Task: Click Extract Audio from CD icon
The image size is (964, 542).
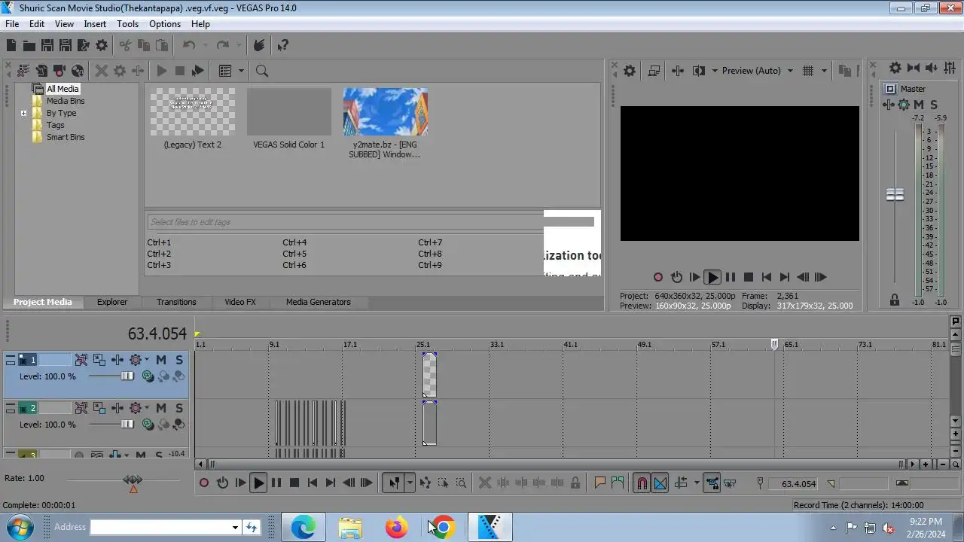Action: point(78,71)
